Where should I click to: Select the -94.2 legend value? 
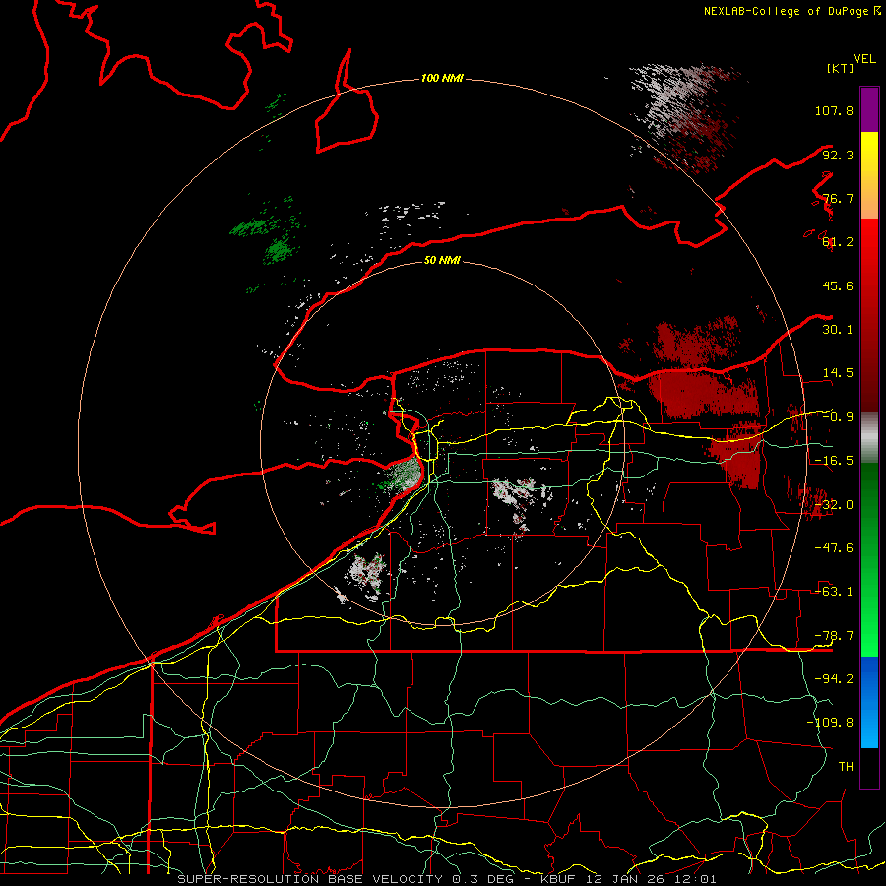click(834, 679)
